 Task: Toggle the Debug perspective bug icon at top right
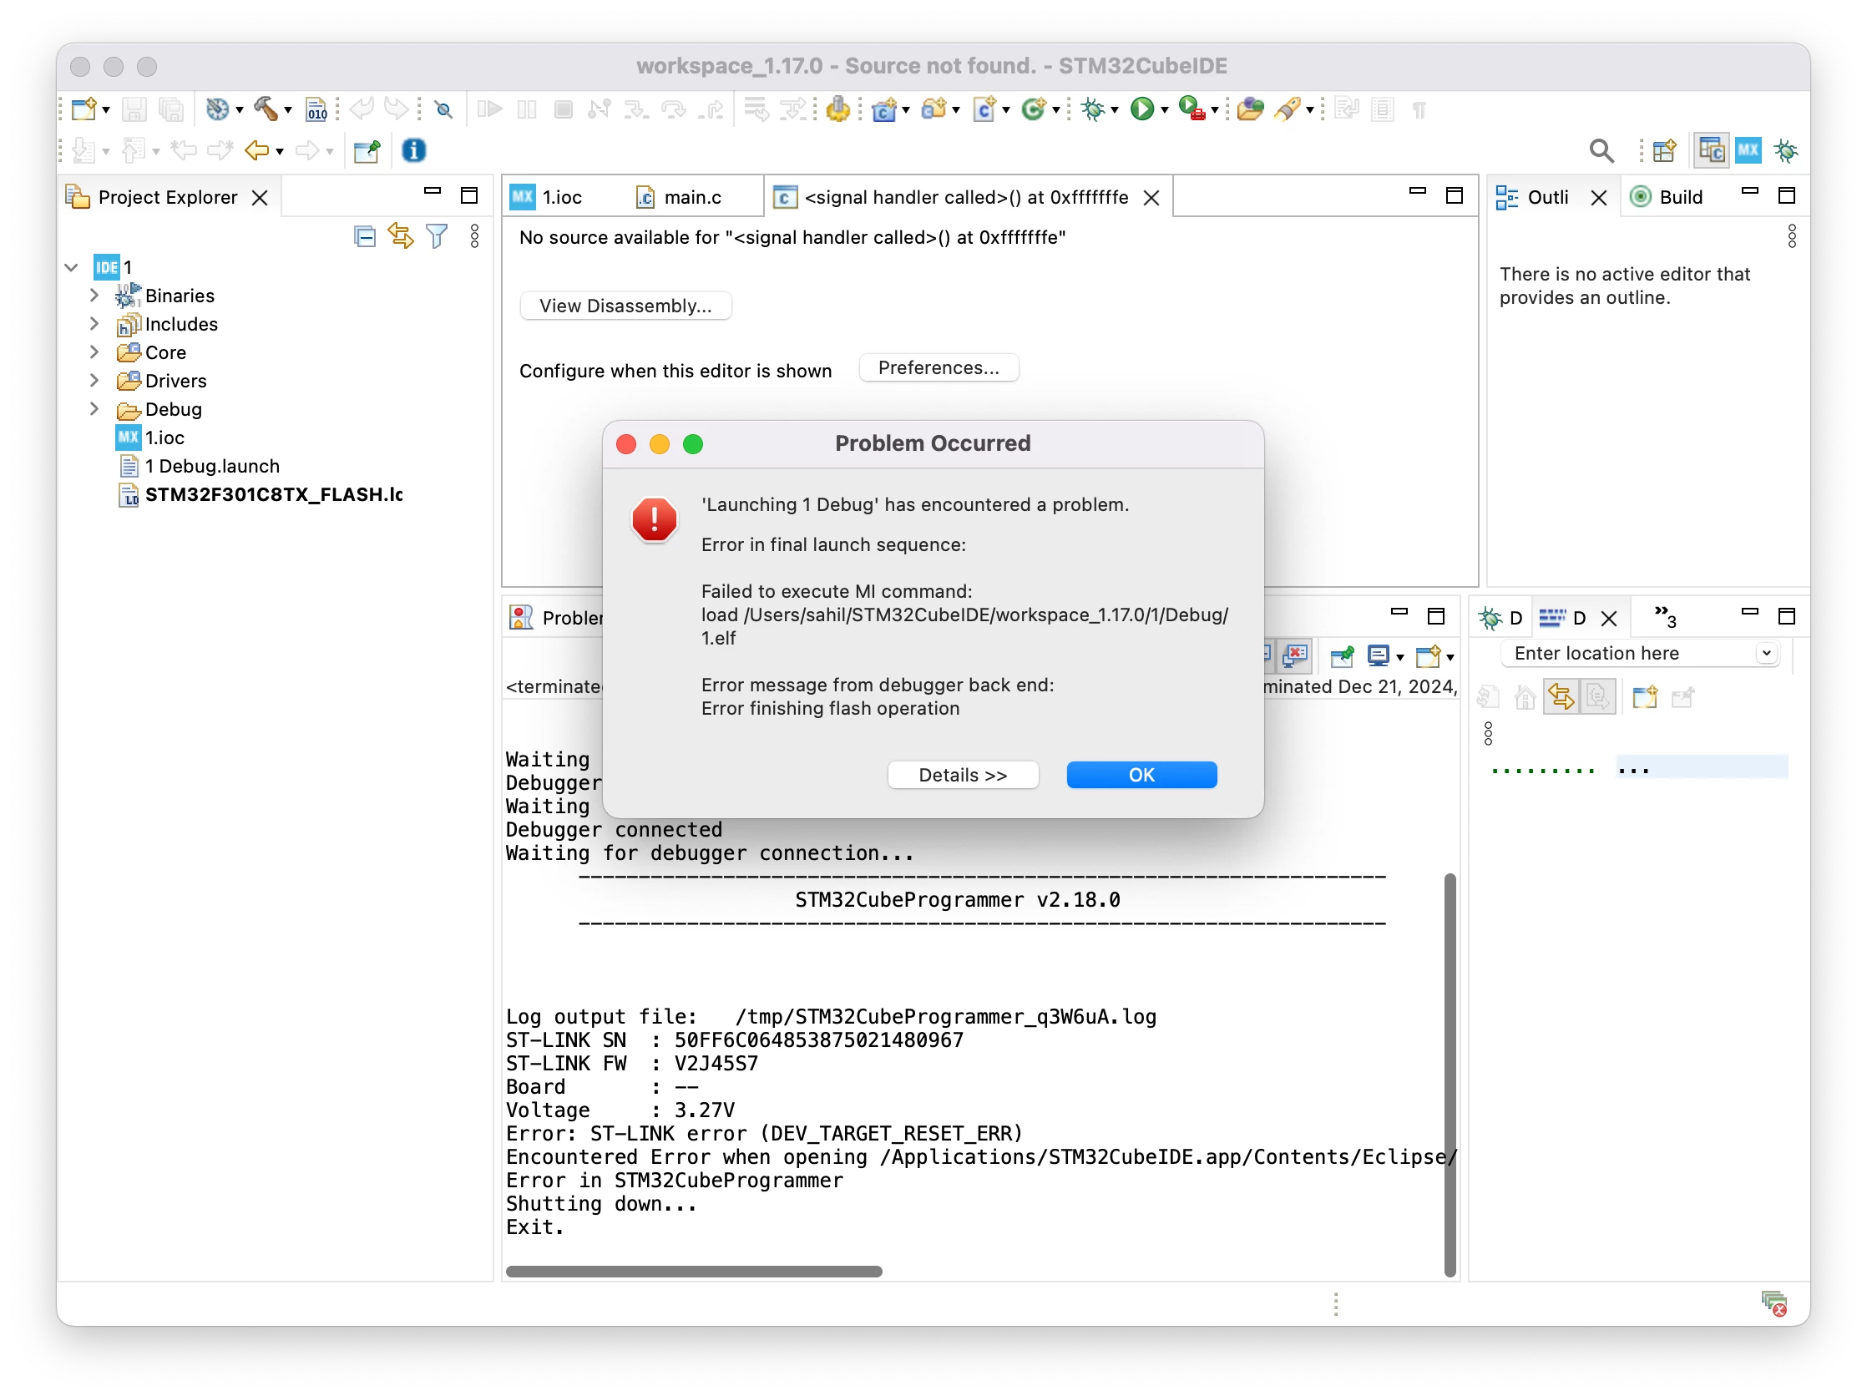click(x=1784, y=151)
